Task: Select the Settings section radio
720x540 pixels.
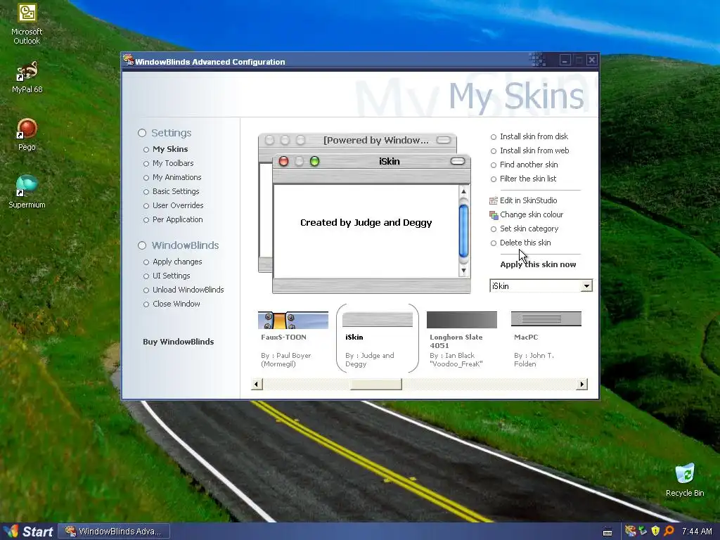Action: (142, 133)
